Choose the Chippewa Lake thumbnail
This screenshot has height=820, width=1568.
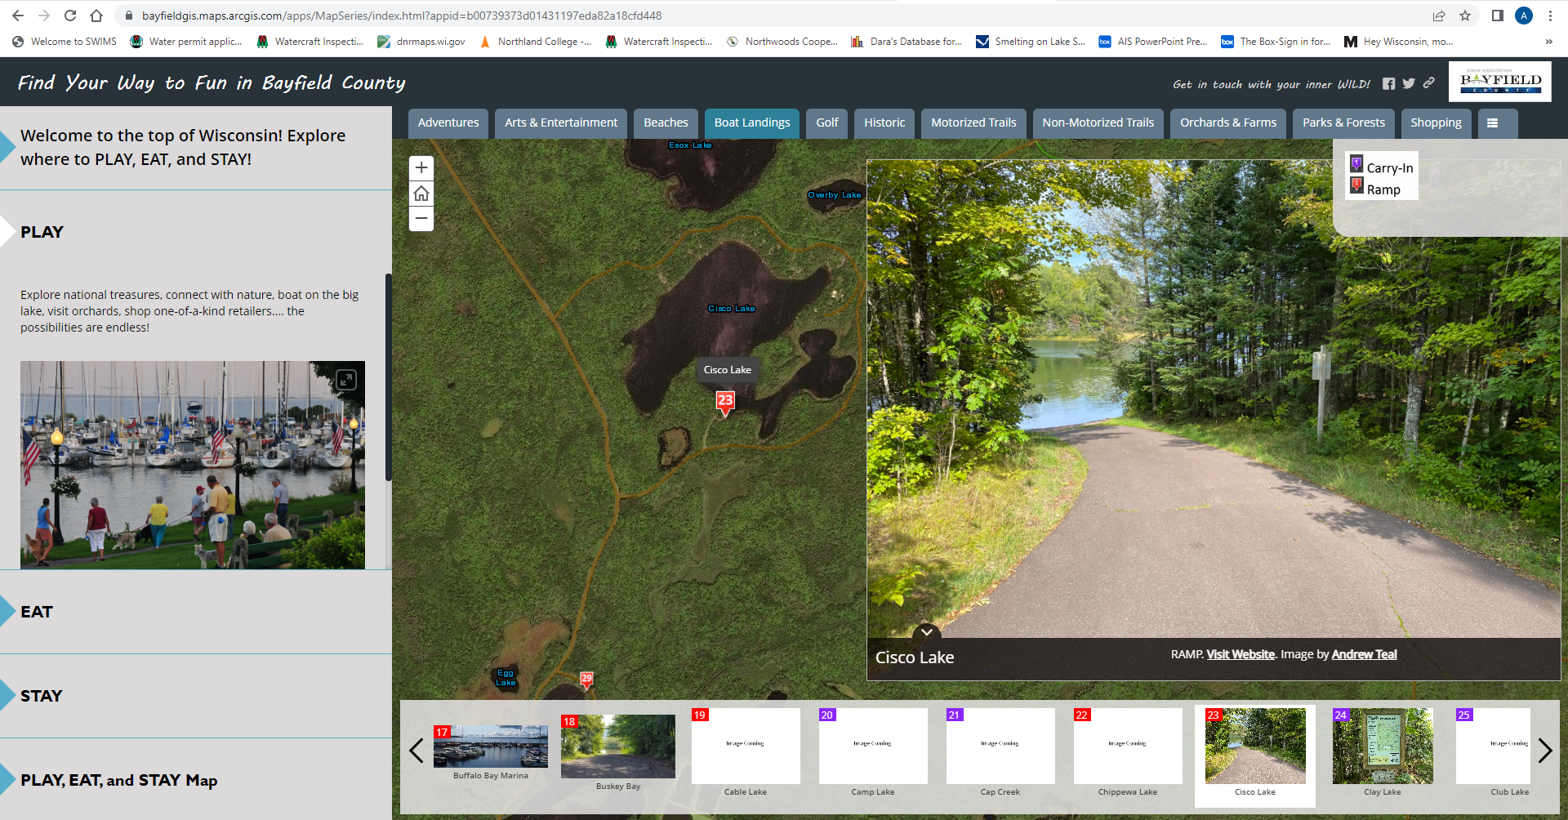pyautogui.click(x=1128, y=752)
